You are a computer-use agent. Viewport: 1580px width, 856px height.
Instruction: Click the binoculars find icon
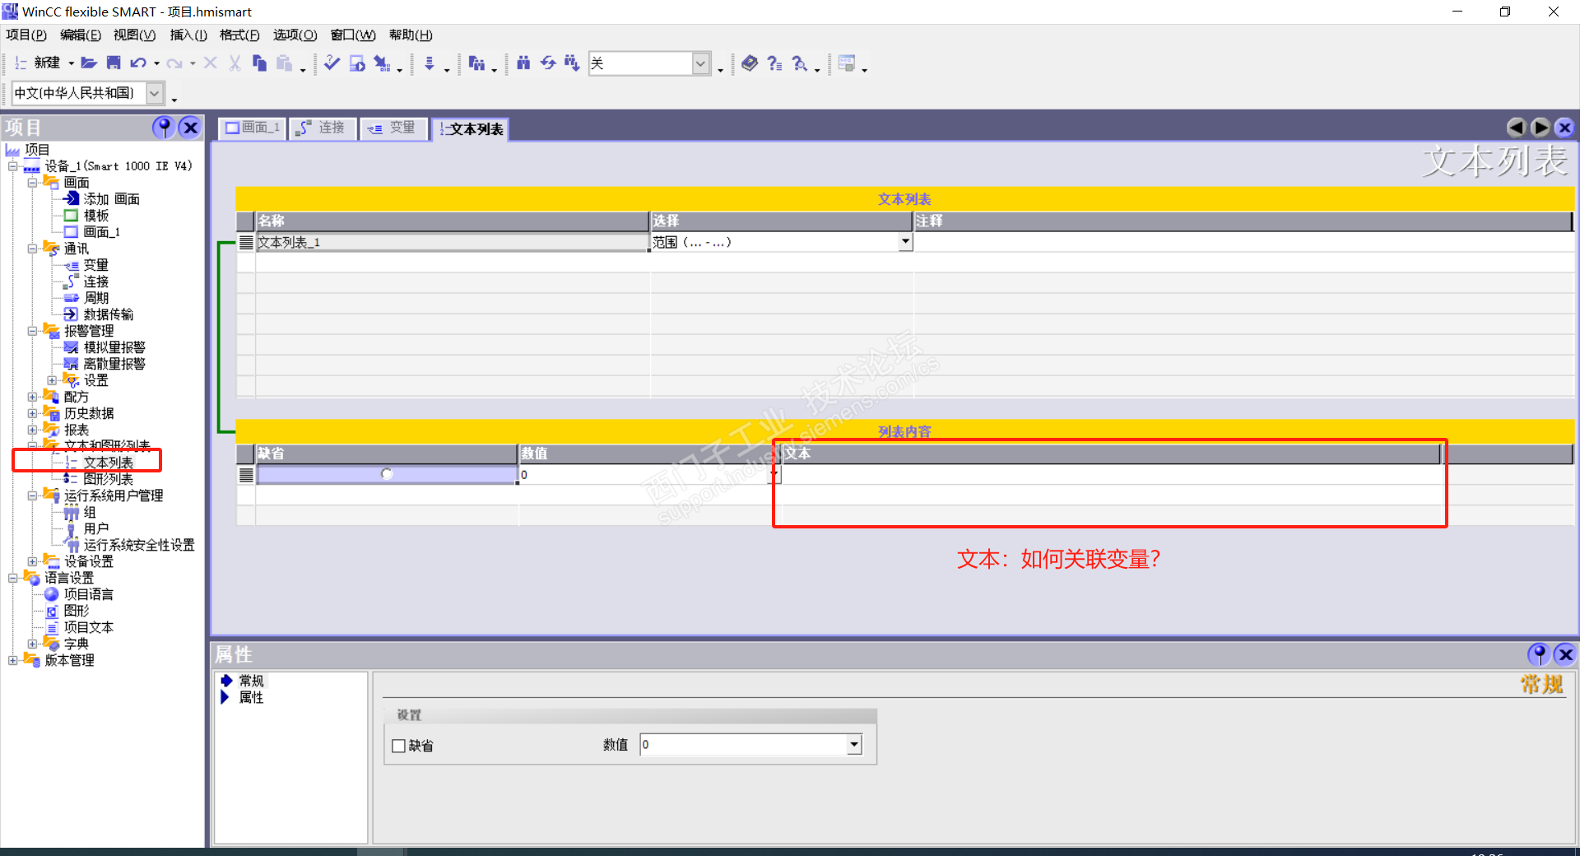[523, 63]
